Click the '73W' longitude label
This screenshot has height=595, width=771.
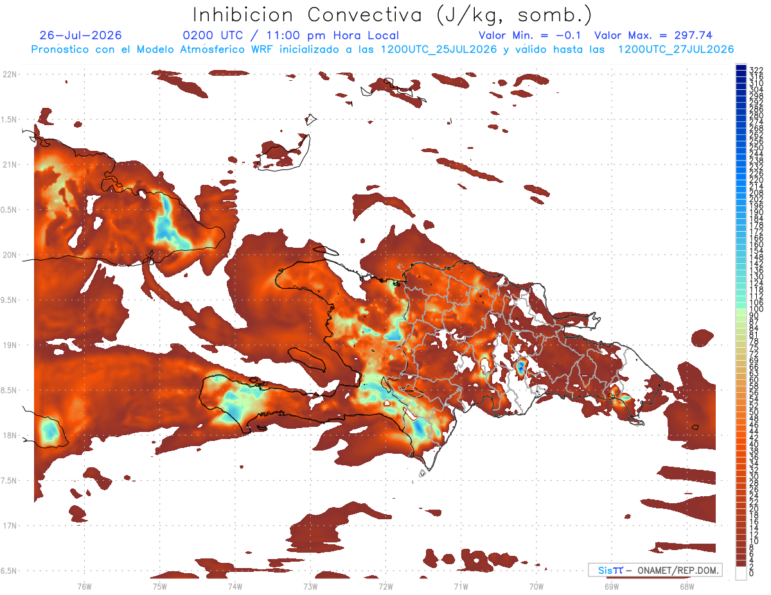(x=310, y=586)
